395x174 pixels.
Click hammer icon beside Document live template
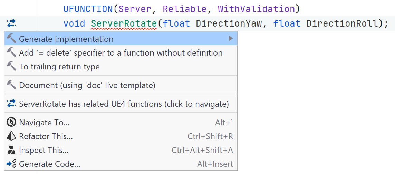click(x=11, y=85)
